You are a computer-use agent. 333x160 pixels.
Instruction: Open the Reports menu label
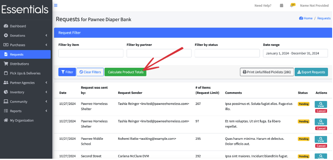pyautogui.click(x=16, y=111)
